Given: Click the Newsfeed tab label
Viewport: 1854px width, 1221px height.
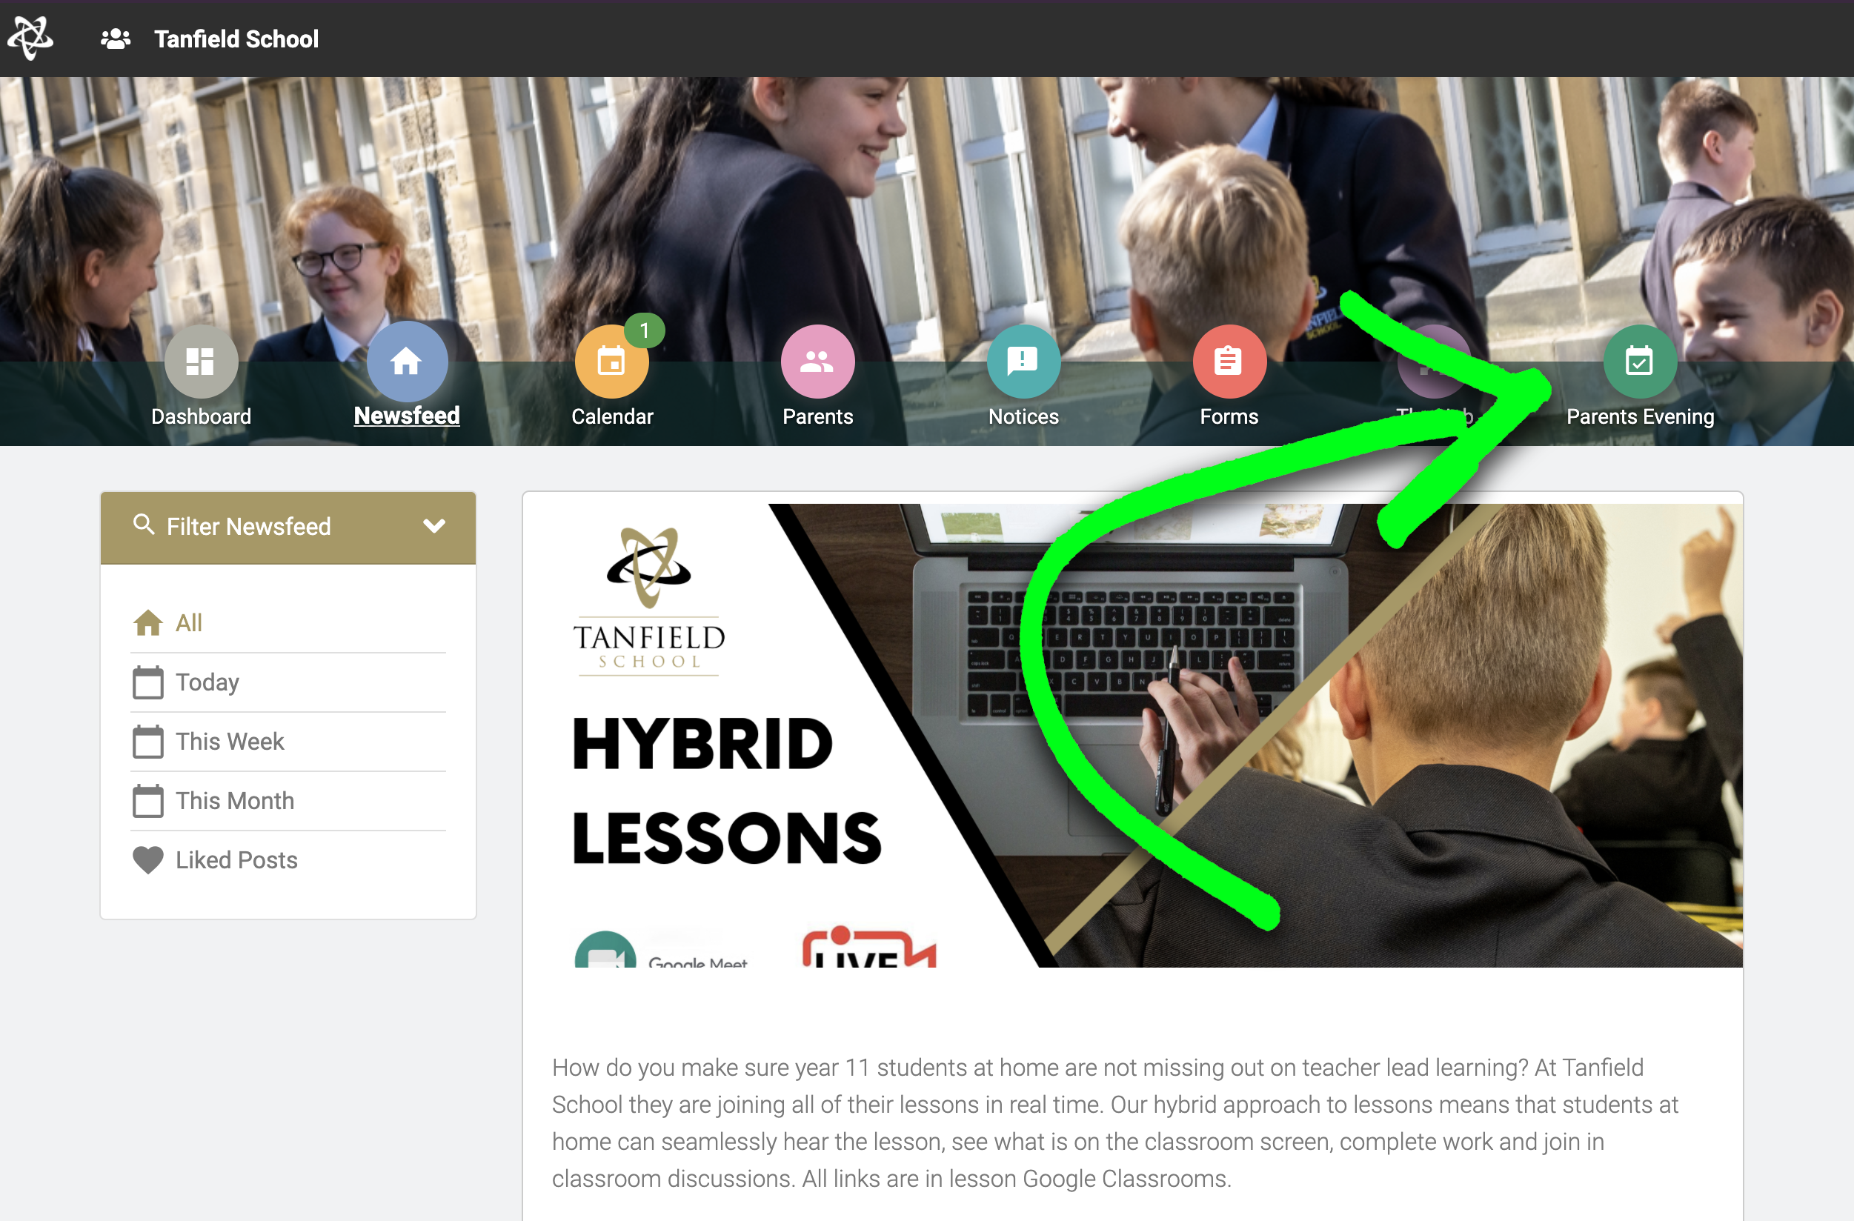Looking at the screenshot, I should tap(407, 416).
